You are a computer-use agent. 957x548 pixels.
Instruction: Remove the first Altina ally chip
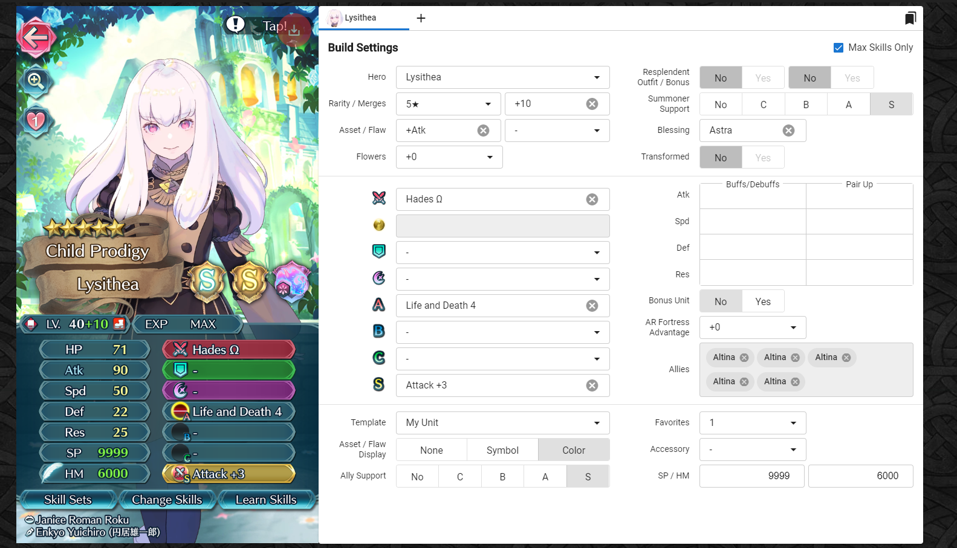744,358
